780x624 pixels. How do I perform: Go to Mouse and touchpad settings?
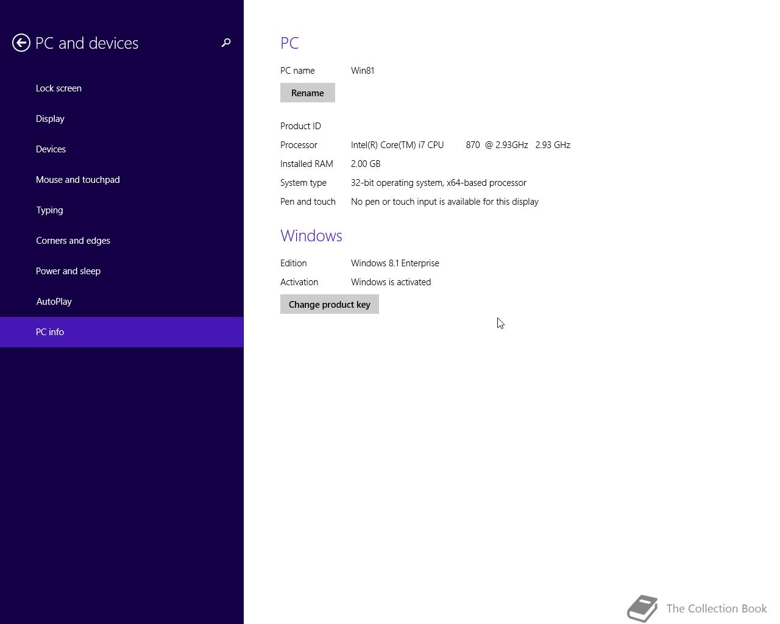(x=121, y=180)
